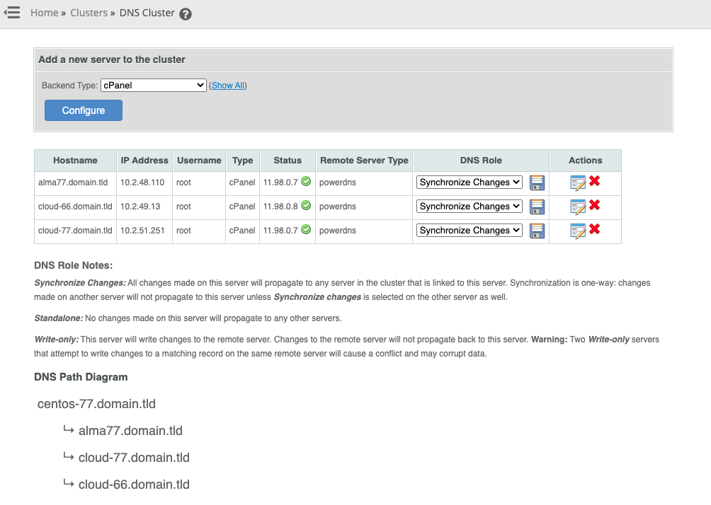Select hostname cell cloud-77.domain.tld in table
The width and height of the screenshot is (711, 505).
point(75,231)
